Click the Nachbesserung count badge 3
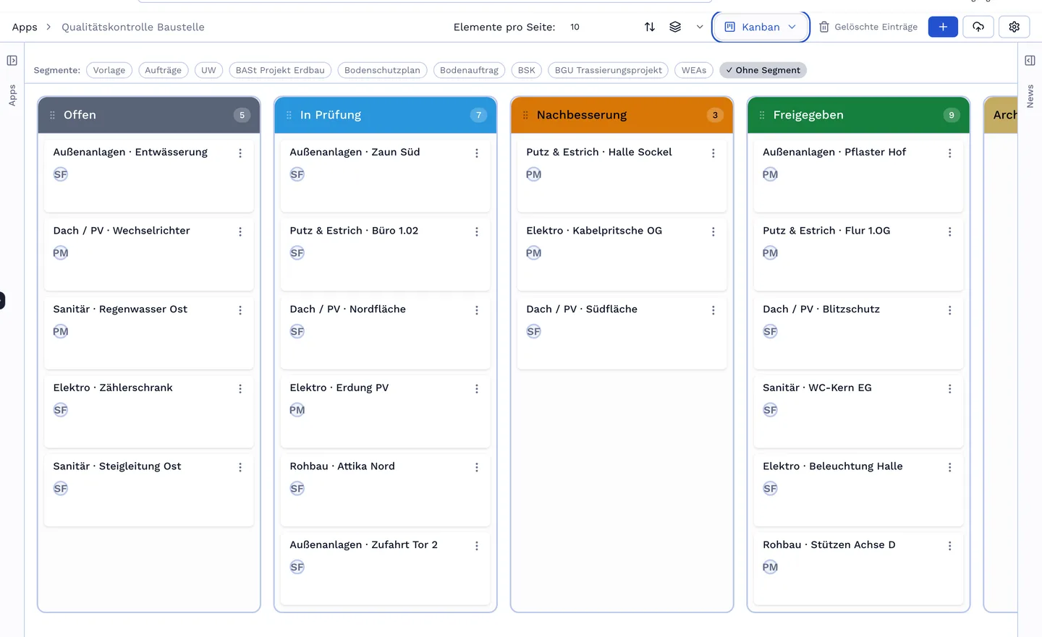 point(716,115)
